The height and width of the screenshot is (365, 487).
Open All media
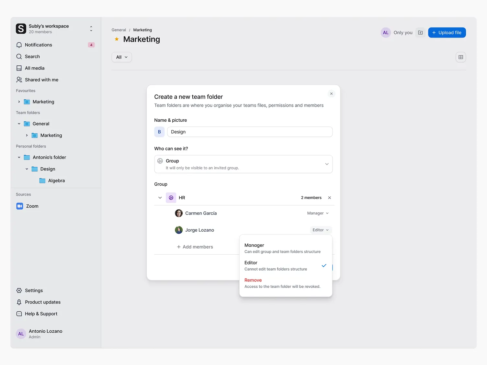pos(35,68)
